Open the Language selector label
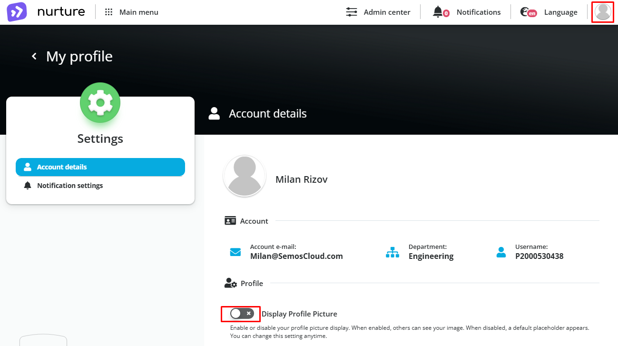Viewport: 618px width, 346px height. tap(561, 12)
